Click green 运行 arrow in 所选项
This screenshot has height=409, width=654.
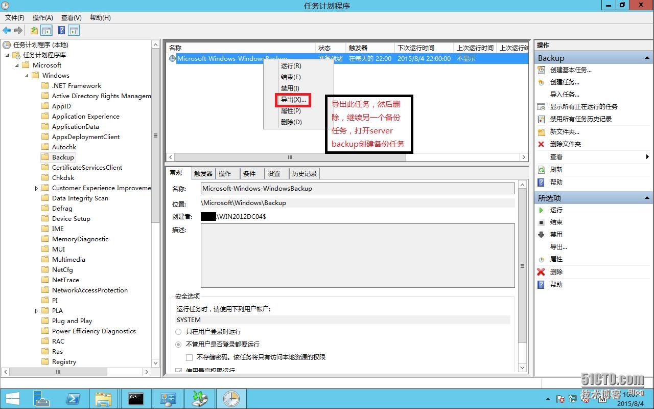(x=541, y=210)
